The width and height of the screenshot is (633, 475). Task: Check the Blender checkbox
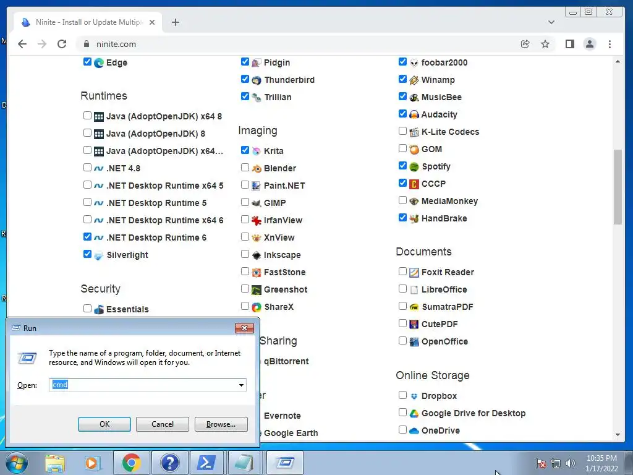click(x=245, y=167)
